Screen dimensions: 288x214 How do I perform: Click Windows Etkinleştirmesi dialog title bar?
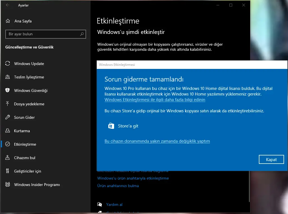192,65
